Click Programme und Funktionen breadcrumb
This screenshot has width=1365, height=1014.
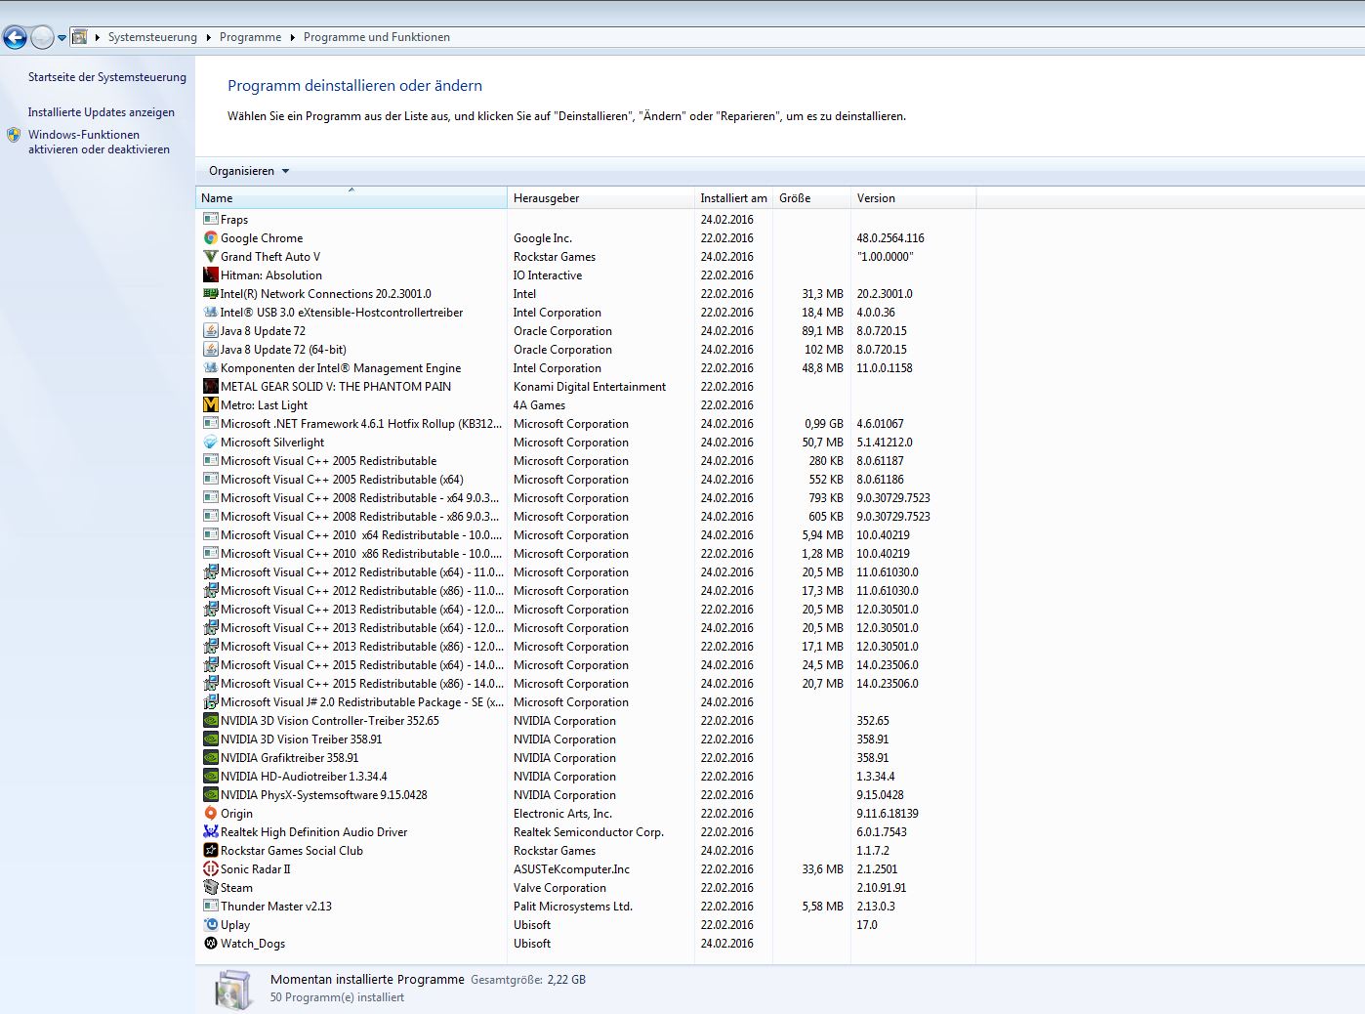tap(376, 37)
